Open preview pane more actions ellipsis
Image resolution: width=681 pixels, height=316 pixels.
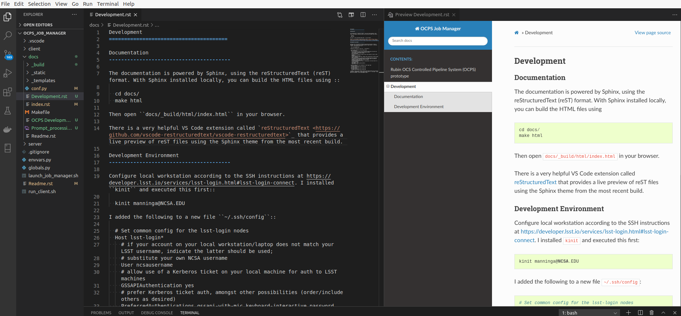[x=675, y=15]
